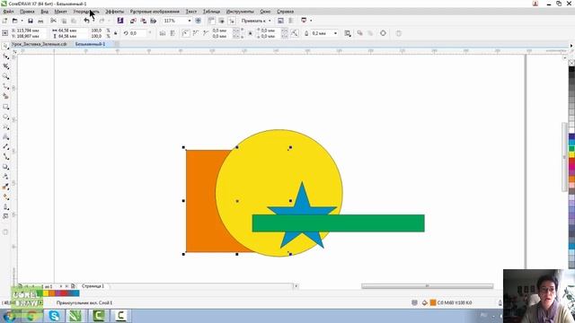The height and width of the screenshot is (323, 575).
Task: Select the Polygon tool
Action: (x=5, y=127)
